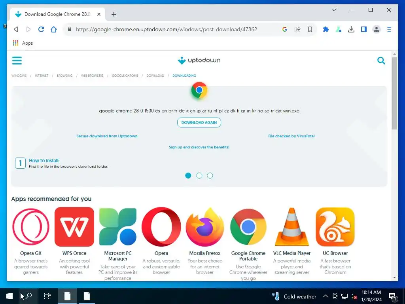Open the Microsoft PC Manager app icon
Image resolution: width=405 pixels, height=304 pixels.
click(118, 227)
